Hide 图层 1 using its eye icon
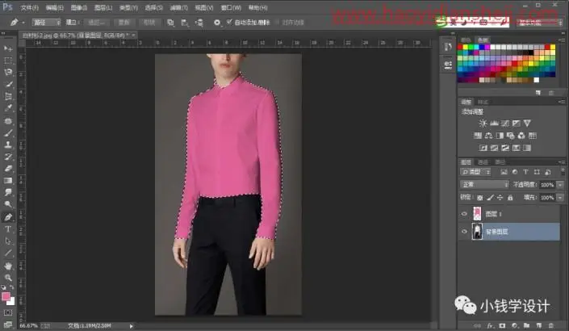 click(464, 214)
